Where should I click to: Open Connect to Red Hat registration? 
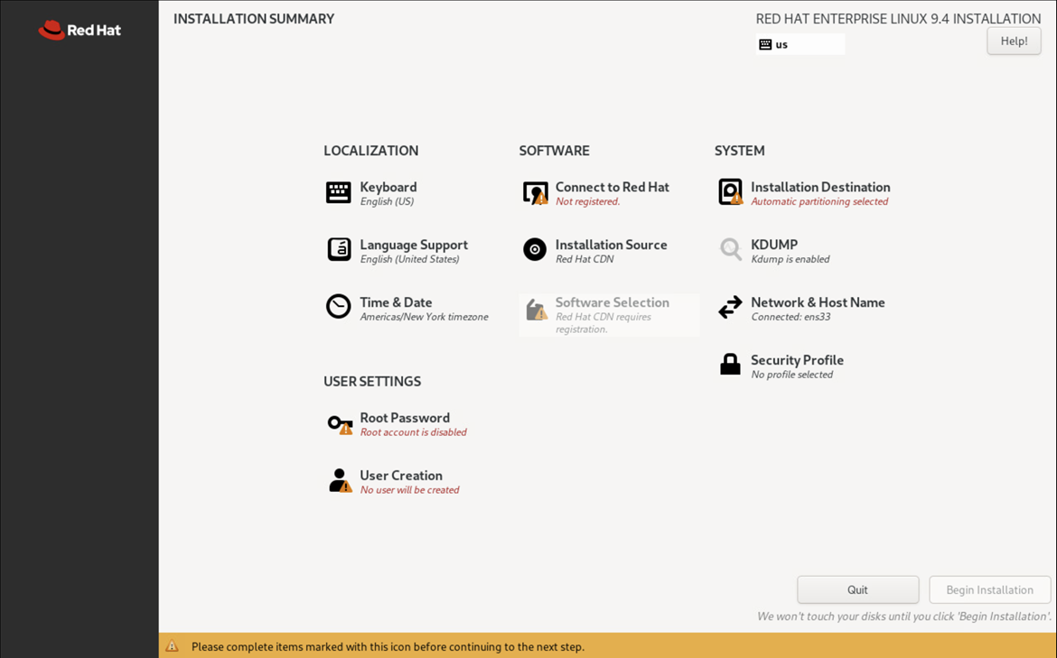click(613, 187)
